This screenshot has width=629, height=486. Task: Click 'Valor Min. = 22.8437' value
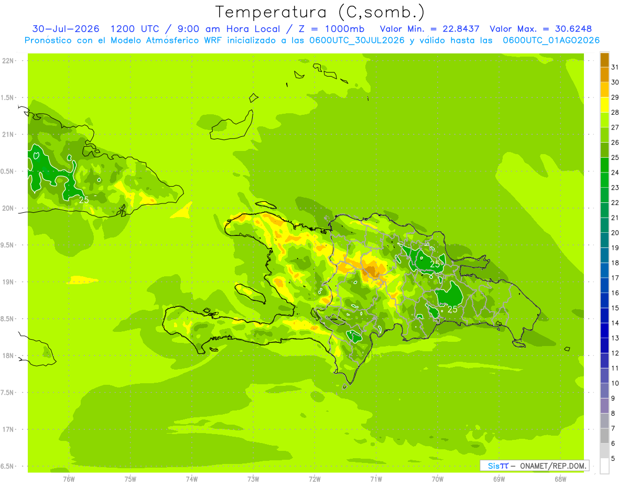(430, 29)
